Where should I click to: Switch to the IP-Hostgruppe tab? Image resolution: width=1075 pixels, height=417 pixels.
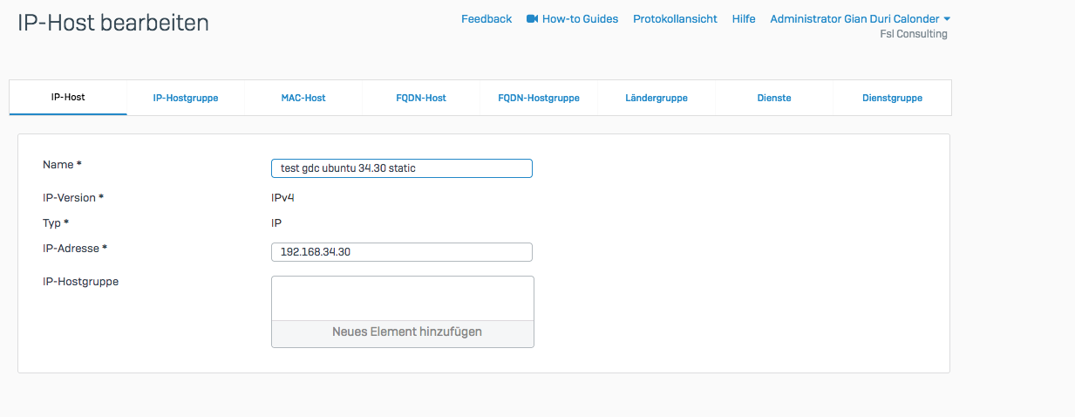coord(186,98)
